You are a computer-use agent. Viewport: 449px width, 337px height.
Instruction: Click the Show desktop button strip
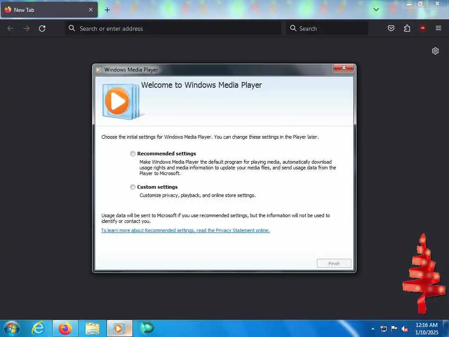tap(446, 328)
